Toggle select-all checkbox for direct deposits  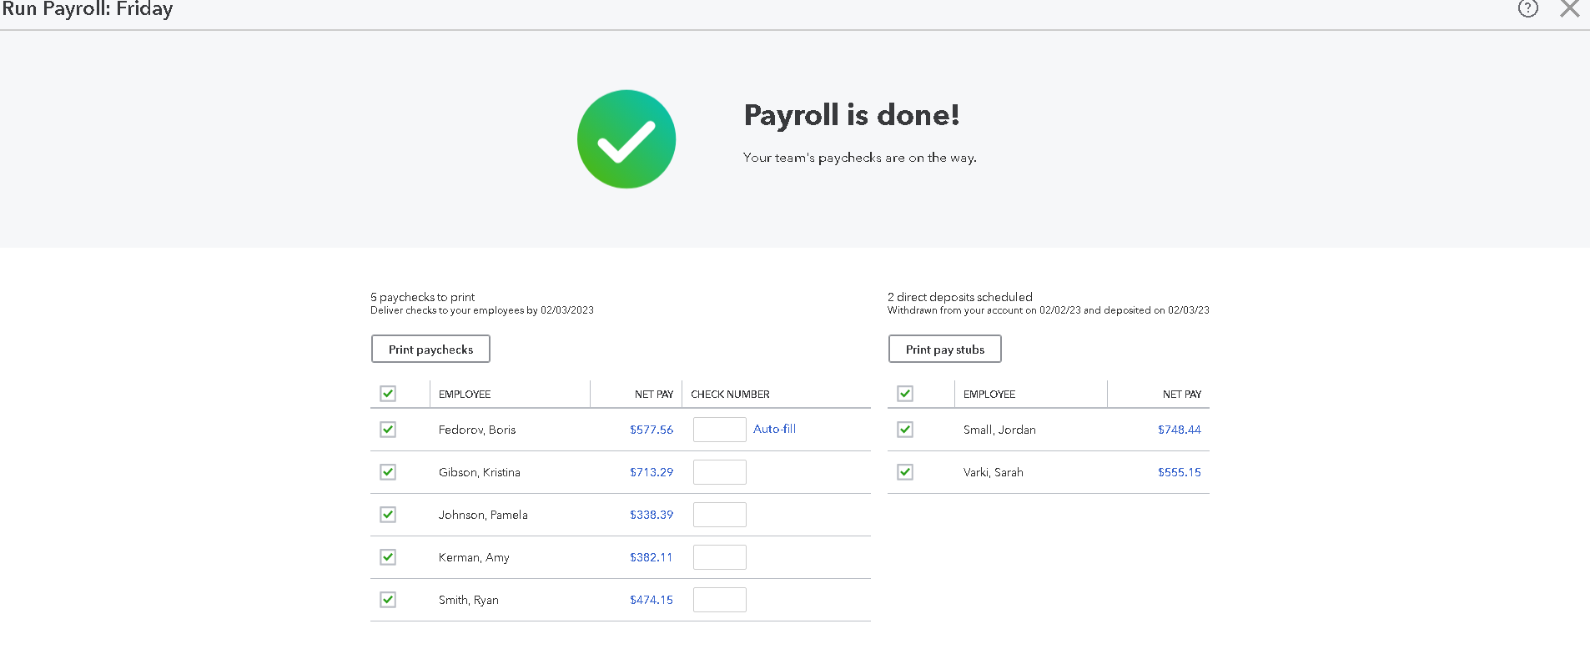[x=905, y=394]
